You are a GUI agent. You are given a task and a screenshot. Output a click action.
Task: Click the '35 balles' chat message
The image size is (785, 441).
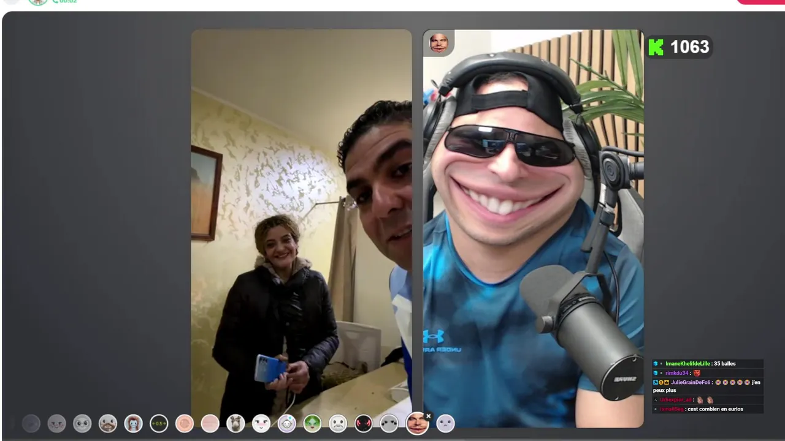coord(725,364)
